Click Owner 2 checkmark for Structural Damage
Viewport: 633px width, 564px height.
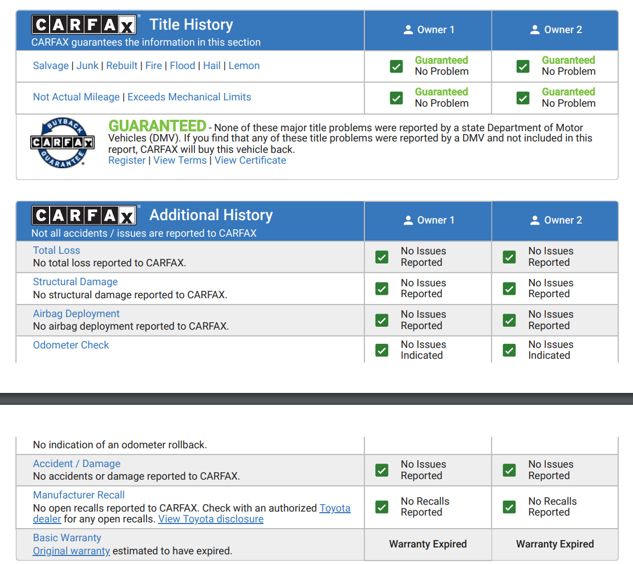pyautogui.click(x=509, y=289)
